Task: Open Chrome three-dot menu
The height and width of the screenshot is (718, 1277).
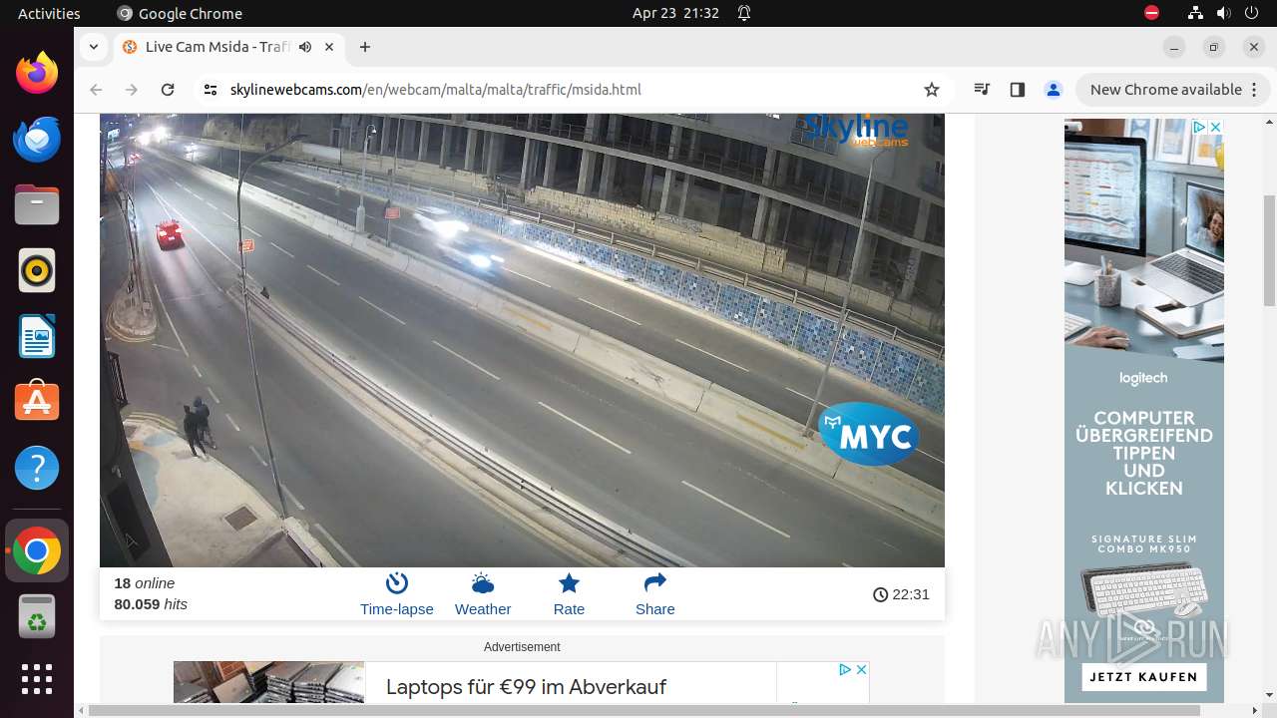Action: 1253,90
